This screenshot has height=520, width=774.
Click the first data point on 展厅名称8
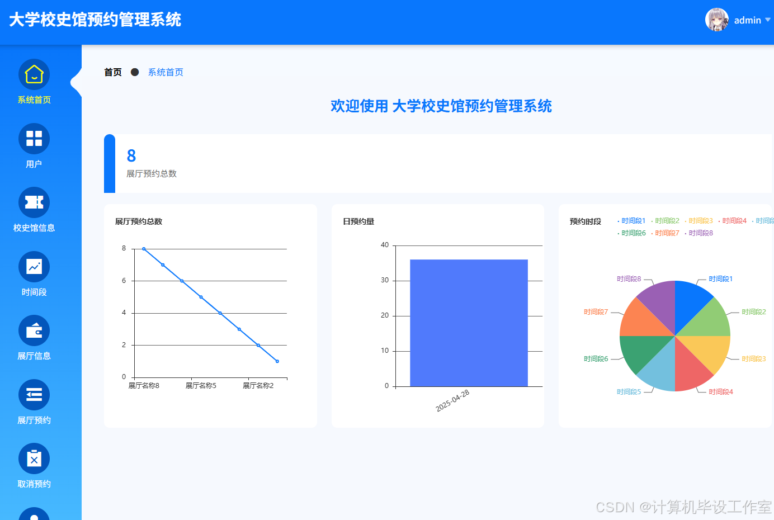[144, 249]
